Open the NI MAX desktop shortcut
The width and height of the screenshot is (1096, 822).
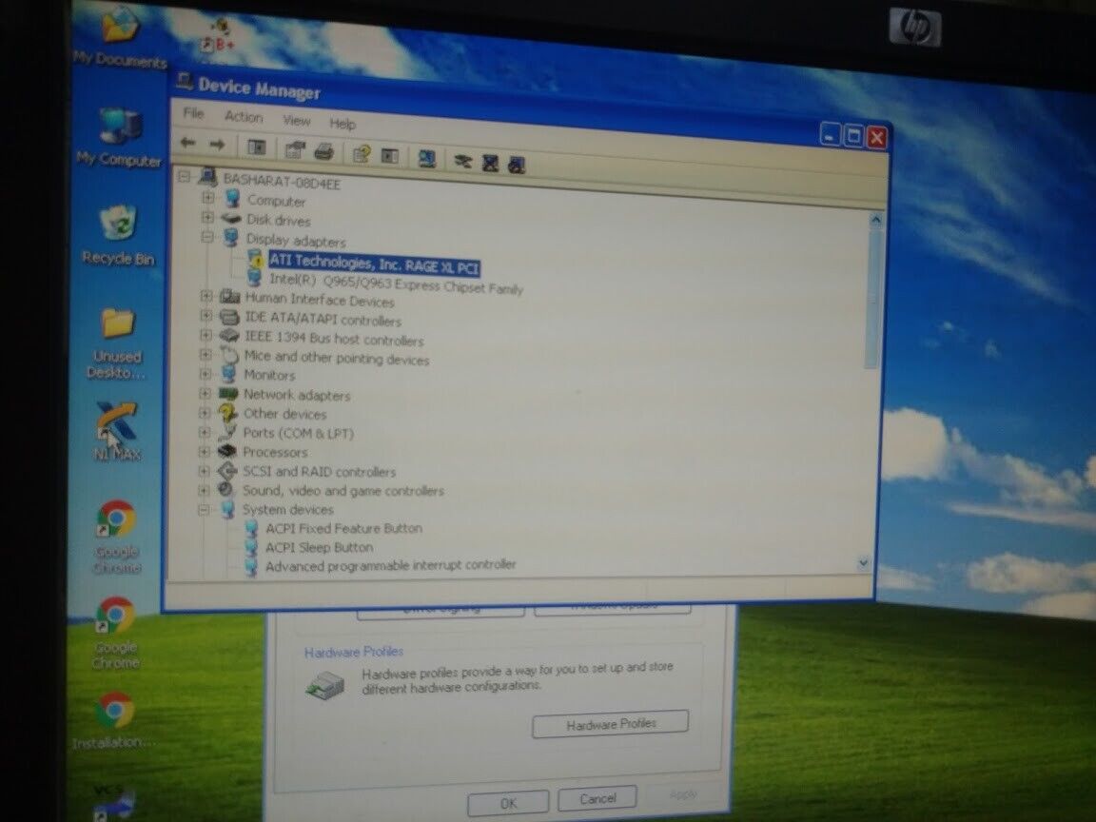117,431
